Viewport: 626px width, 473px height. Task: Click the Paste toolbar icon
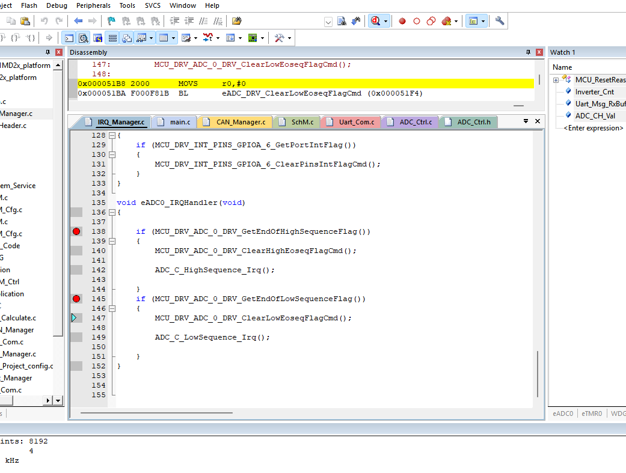(25, 21)
